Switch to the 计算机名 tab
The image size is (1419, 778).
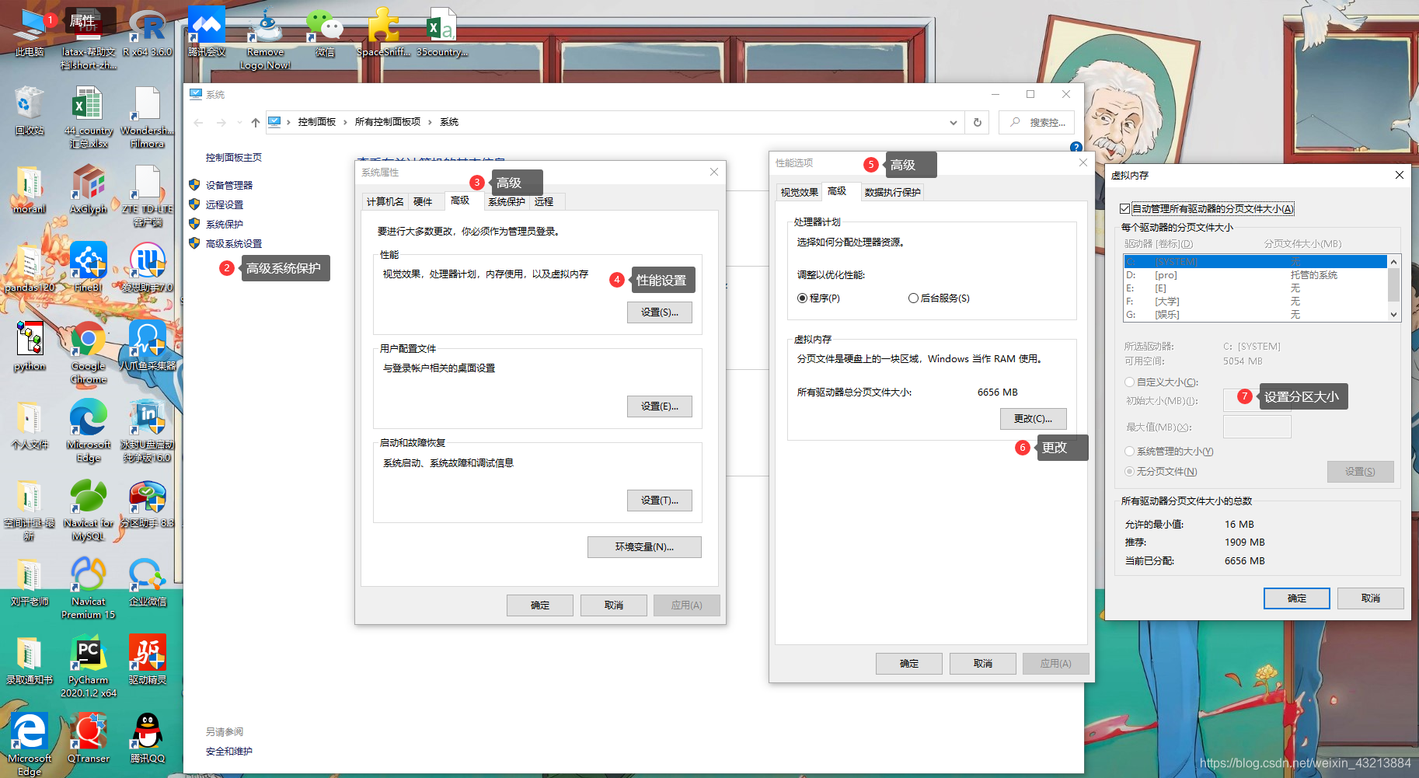(385, 202)
